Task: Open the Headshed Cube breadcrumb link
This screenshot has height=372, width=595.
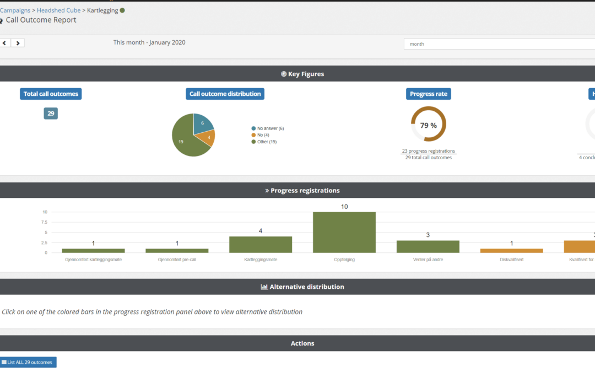Action: pos(58,10)
